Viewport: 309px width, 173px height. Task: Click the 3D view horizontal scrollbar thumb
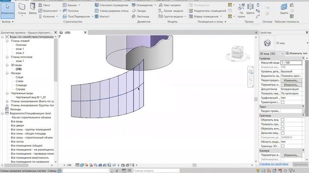coord(194,165)
